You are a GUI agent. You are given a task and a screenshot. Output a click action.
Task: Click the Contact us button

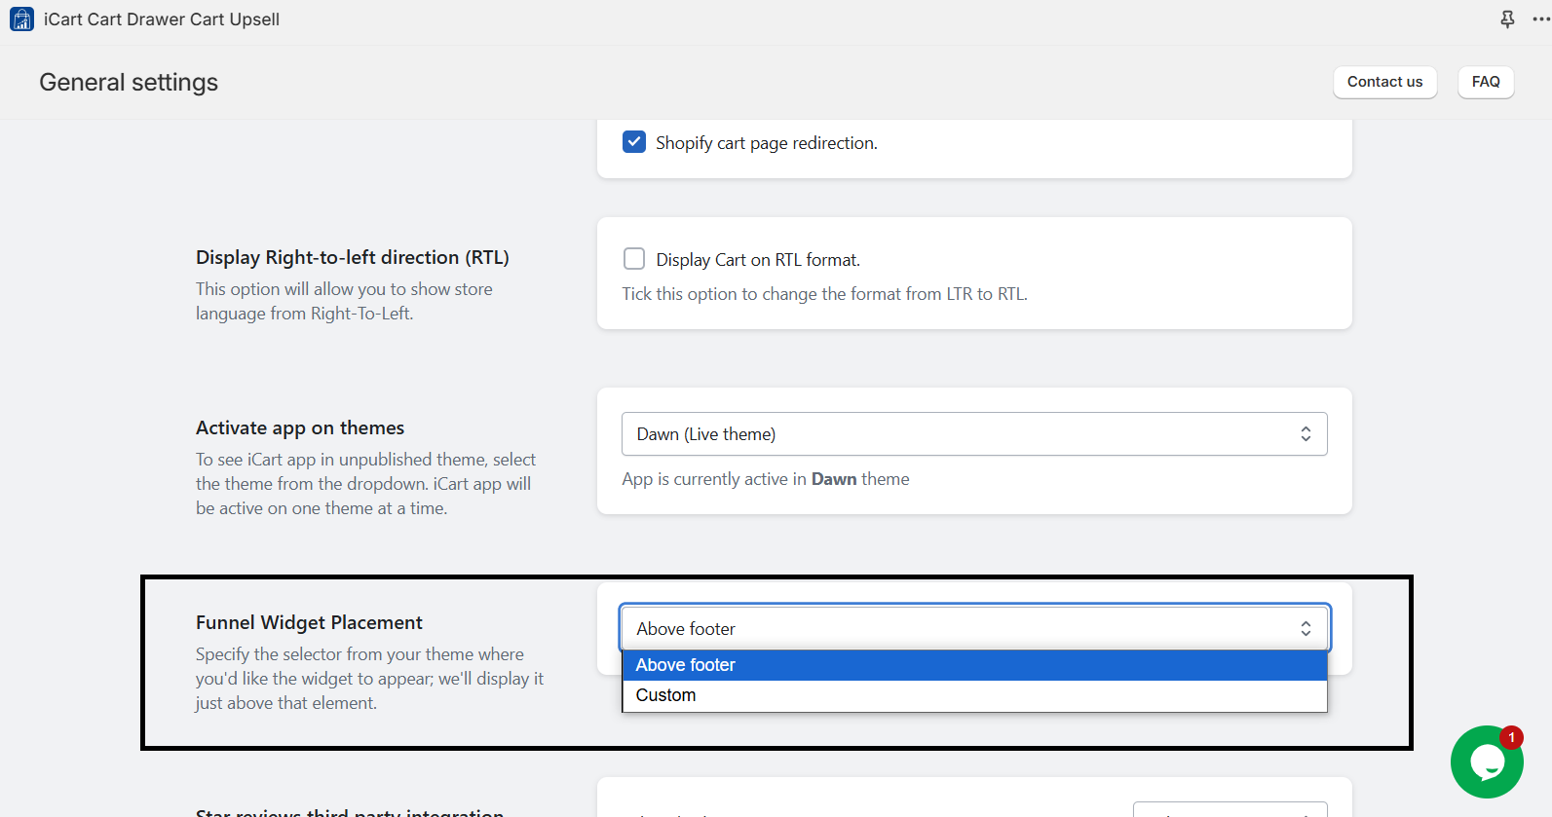(1384, 82)
